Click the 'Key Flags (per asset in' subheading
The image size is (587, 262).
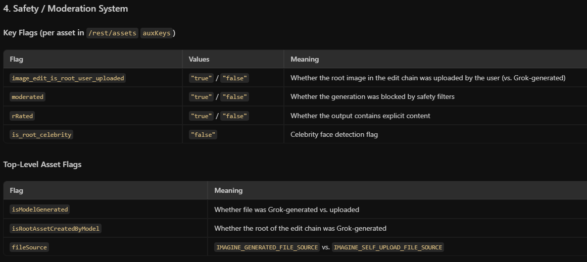(x=43, y=33)
